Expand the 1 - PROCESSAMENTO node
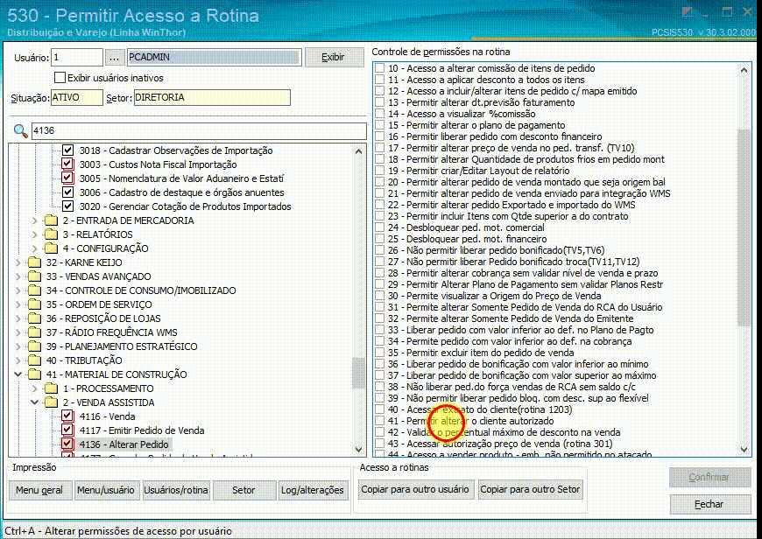This screenshot has width=762, height=539. (34, 388)
